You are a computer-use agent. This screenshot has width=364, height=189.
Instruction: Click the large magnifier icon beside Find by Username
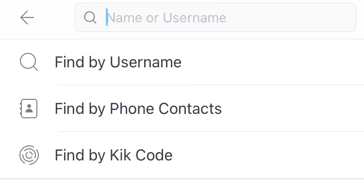point(29,62)
